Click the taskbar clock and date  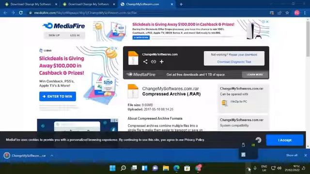click(x=292, y=168)
